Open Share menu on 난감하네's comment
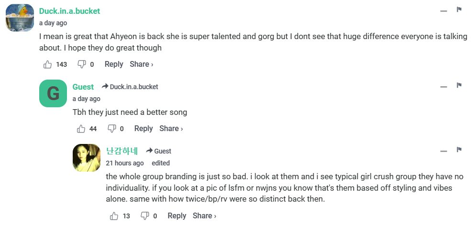This screenshot has height=225, width=473. [204, 216]
